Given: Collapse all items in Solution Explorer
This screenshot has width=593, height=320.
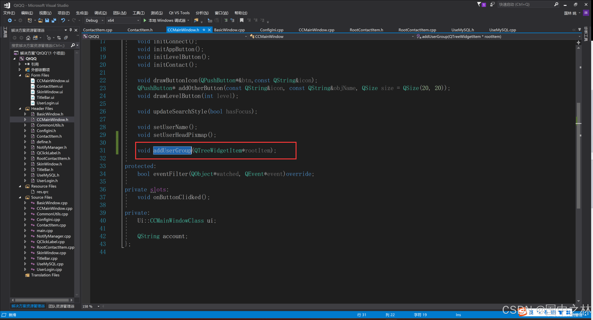Looking at the screenshot, I should [66, 38].
